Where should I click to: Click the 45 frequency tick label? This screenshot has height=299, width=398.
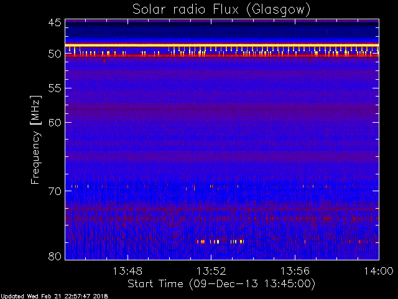[55, 23]
